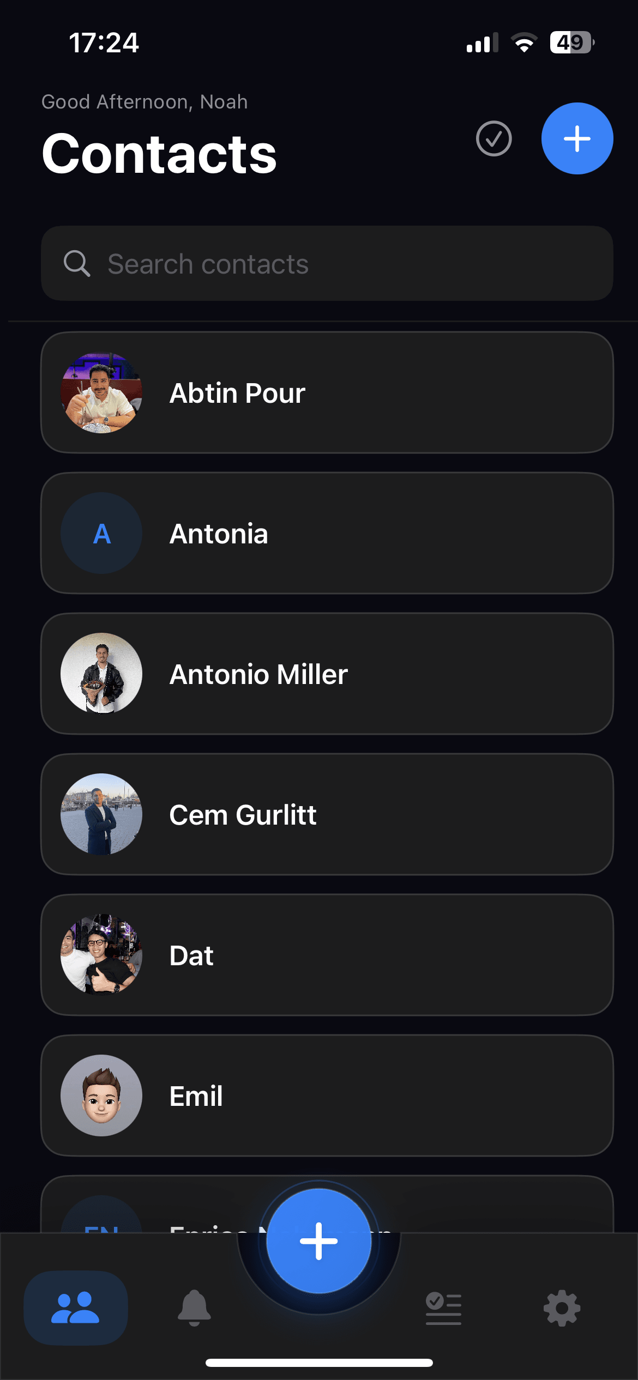Tap the battery indicator in status bar
This screenshot has height=1380, width=638.
pyautogui.click(x=571, y=43)
